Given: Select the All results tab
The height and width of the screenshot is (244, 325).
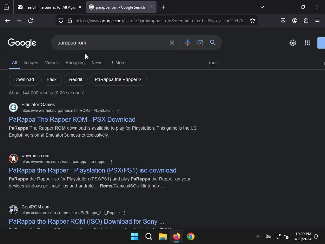Looking at the screenshot, I should pos(14,63).
